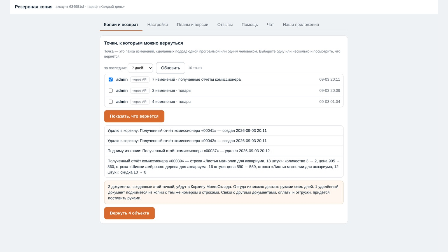Image resolution: width=448 pixels, height=252 pixels.
Task: Click the warning note about Корзину МоегоСклада
Action: click(224, 192)
